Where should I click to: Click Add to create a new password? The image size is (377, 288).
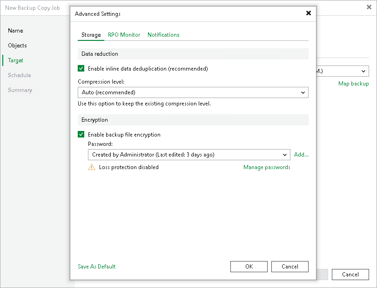tap(301, 155)
